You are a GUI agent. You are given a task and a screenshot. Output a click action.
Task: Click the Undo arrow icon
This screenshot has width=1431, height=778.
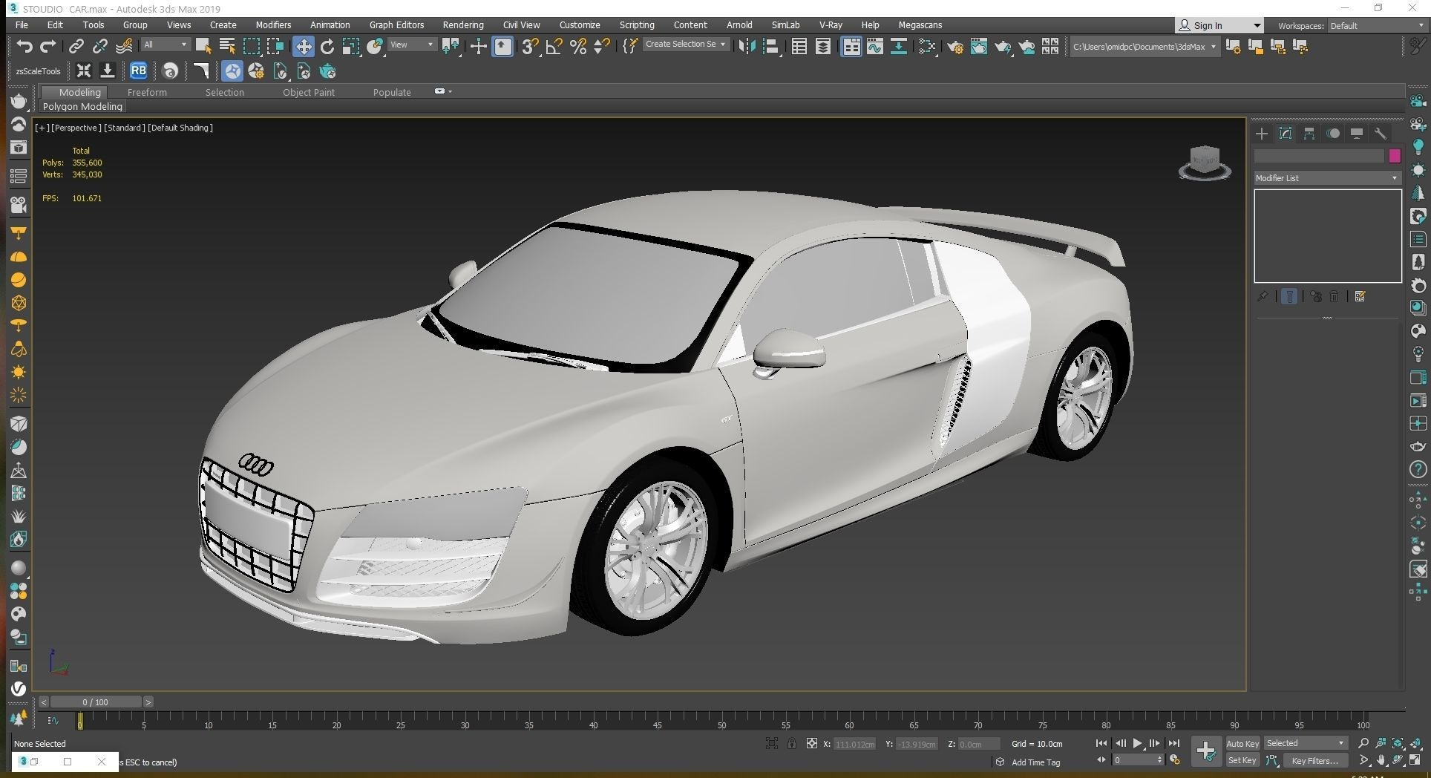[24, 47]
